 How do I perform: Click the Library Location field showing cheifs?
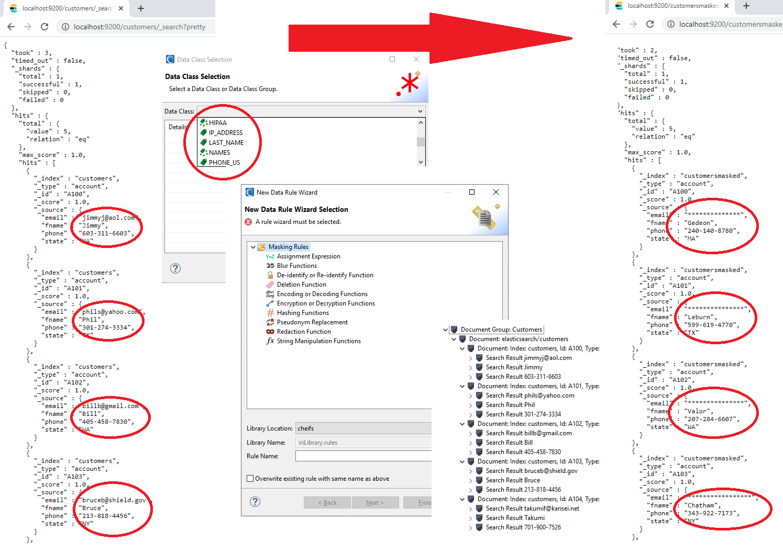363,428
